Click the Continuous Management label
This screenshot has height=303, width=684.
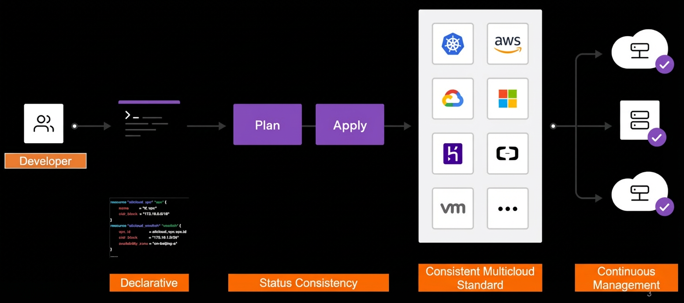pyautogui.click(x=626, y=278)
